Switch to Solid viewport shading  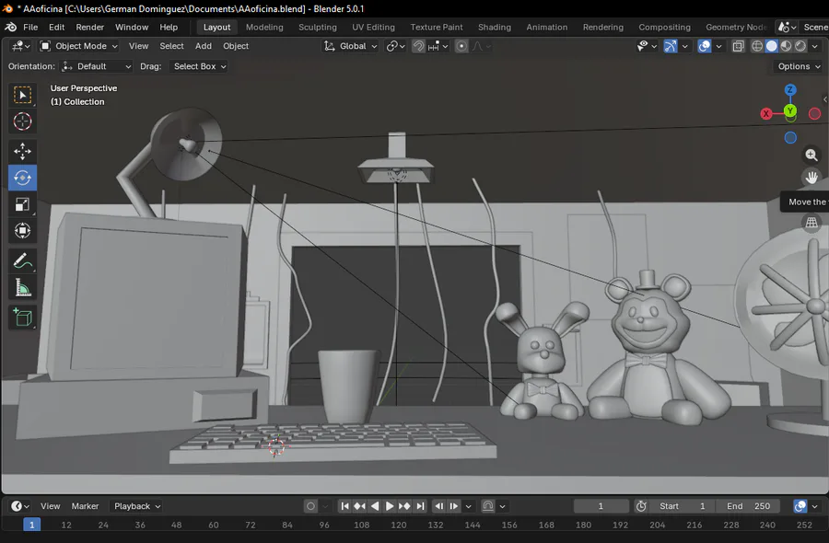[x=771, y=46]
